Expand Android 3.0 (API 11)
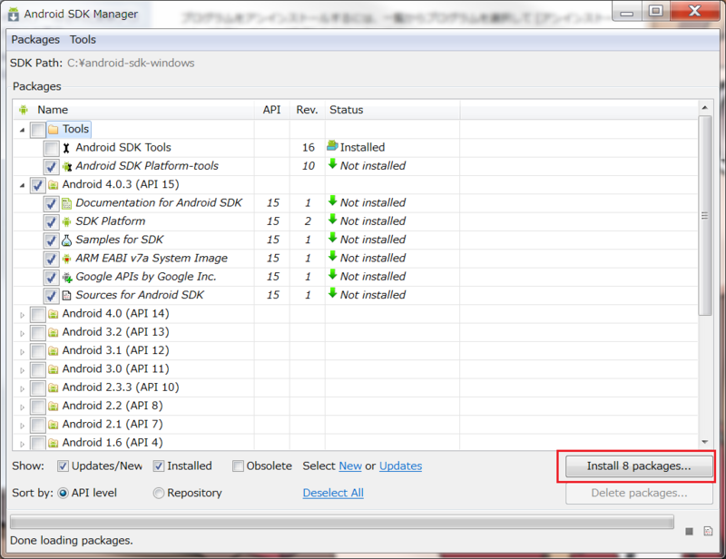The height and width of the screenshot is (559, 726). point(22,370)
